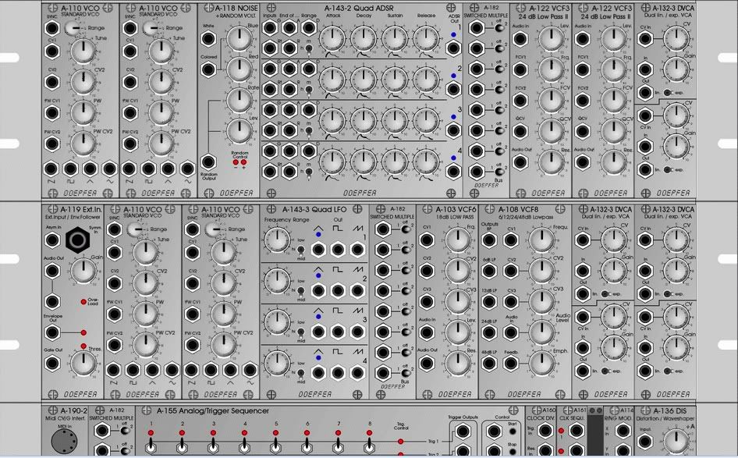The image size is (738, 458).
Task: Flip the A-155 sequencer step 6 switch
Action: click(307, 446)
